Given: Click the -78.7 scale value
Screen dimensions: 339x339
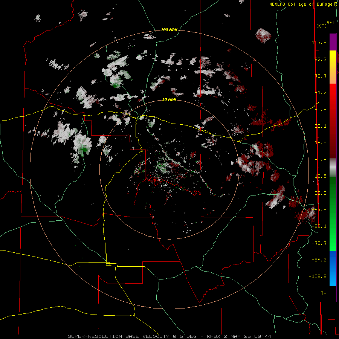Looking at the screenshot, I should coord(319,243).
